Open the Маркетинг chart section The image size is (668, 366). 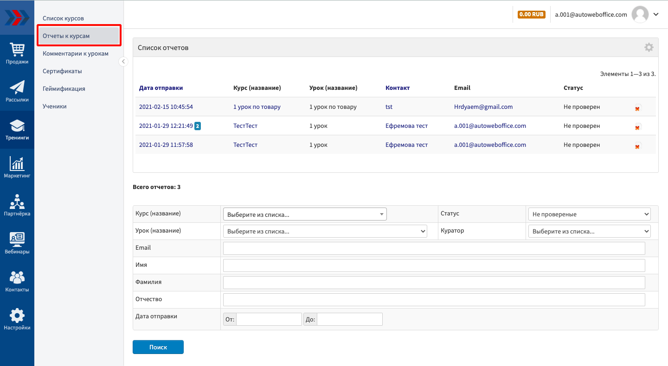[x=17, y=167]
